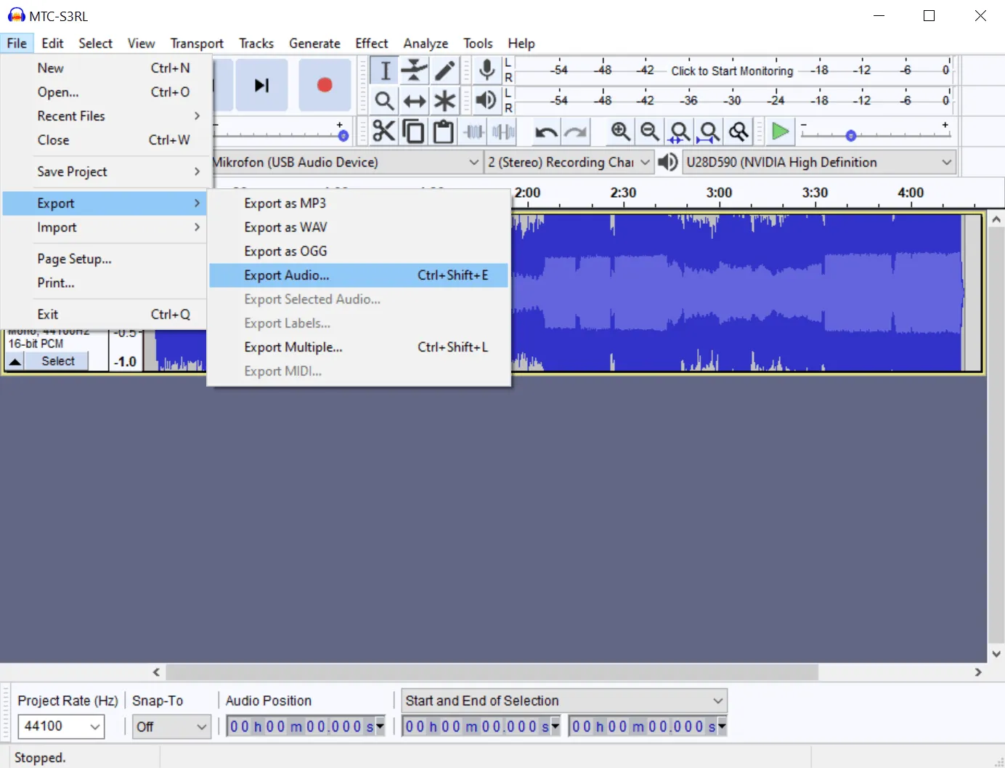Change the Snap-To setting from Off

(x=171, y=727)
